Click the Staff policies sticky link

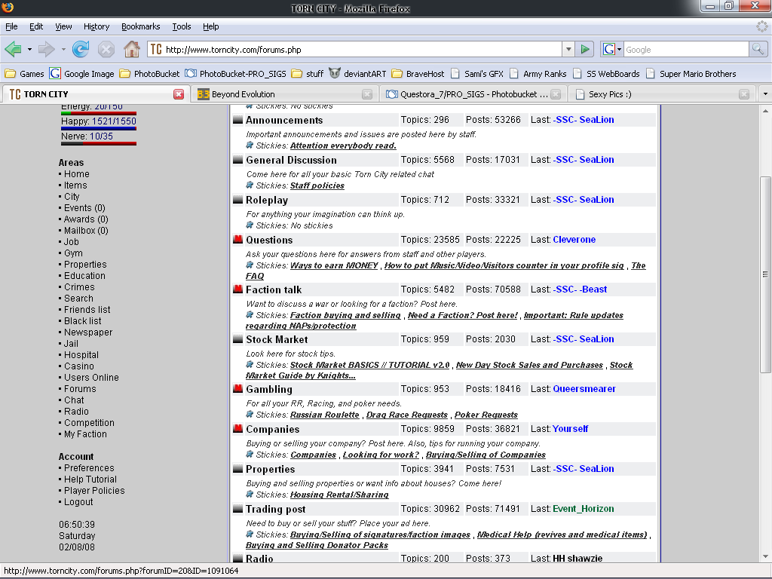[317, 185]
